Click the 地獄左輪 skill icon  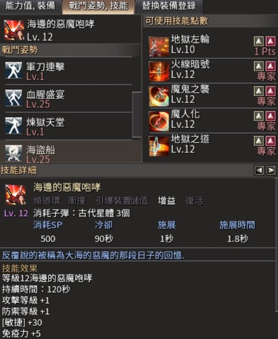(x=159, y=46)
